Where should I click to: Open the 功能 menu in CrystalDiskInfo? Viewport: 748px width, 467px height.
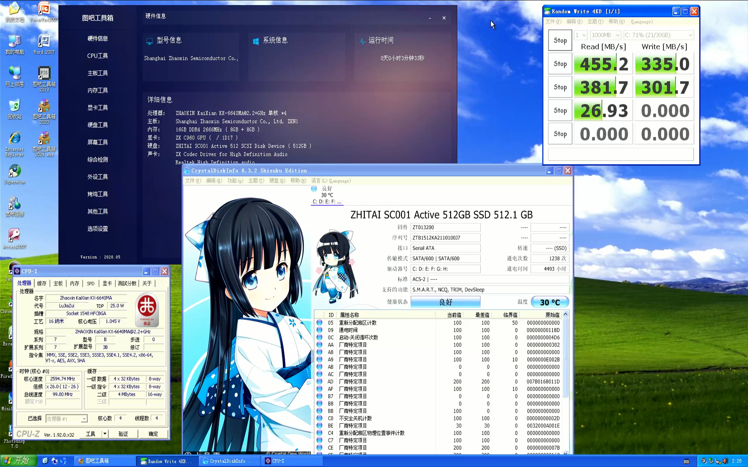(x=235, y=181)
